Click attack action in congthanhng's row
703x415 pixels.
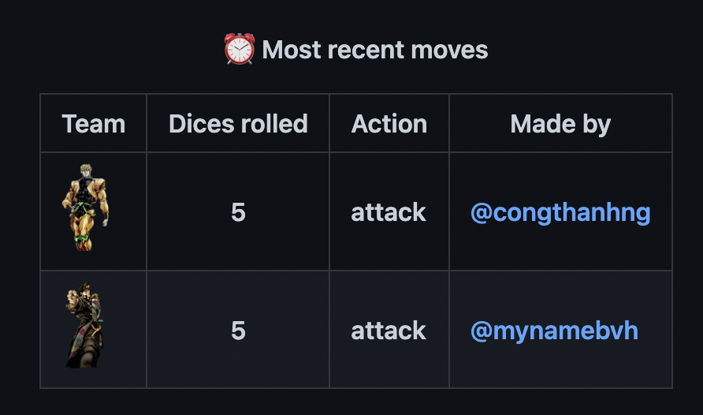pos(389,212)
